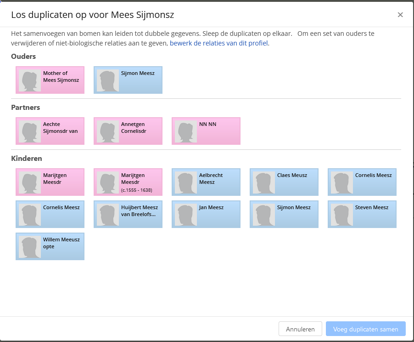Click the Steven Meesz avatar icon
414x342 pixels.
(x=342, y=215)
